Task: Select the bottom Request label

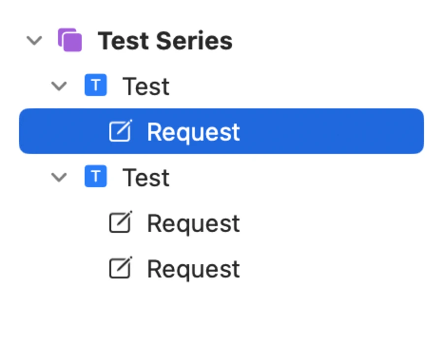Action: coord(193,269)
